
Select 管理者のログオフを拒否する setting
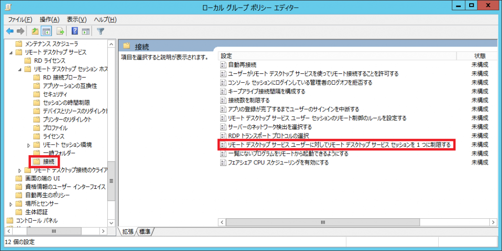[x=300, y=82]
